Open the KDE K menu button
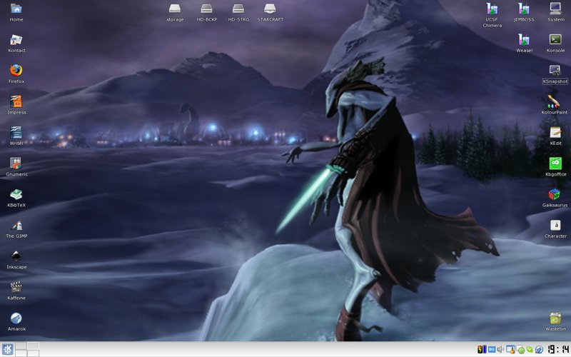This screenshot has height=357, width=571. click(7, 350)
